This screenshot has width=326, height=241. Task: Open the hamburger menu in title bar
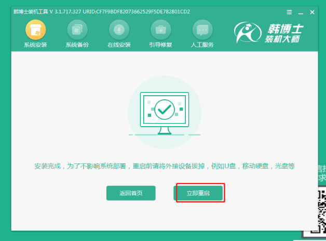click(289, 12)
